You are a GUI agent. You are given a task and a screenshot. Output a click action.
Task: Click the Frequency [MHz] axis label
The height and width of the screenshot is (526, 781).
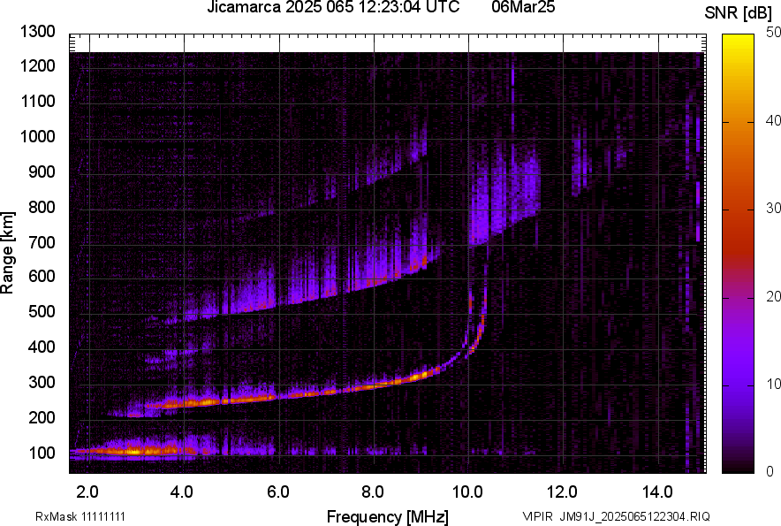pyautogui.click(x=387, y=516)
